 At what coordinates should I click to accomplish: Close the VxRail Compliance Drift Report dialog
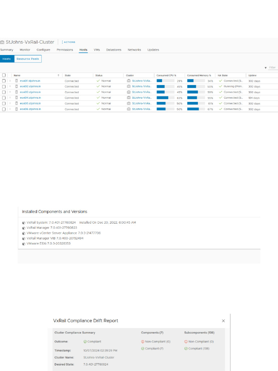click(223, 321)
